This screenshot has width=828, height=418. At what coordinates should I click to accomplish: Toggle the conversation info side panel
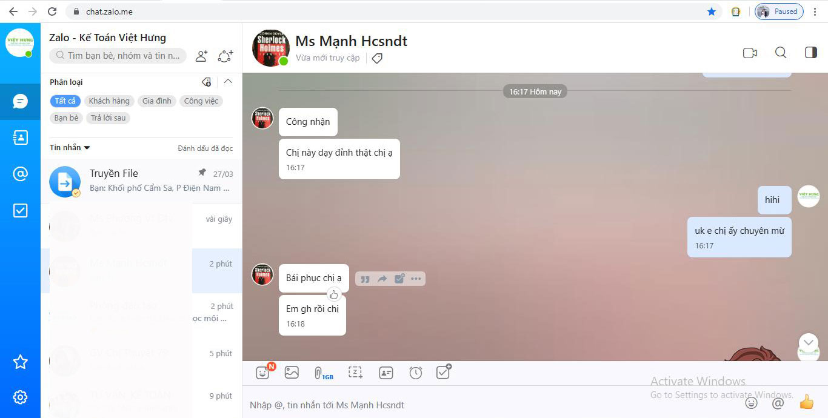click(x=810, y=53)
